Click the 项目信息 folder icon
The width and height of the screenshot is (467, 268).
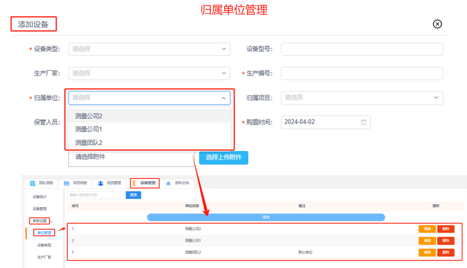(x=66, y=183)
